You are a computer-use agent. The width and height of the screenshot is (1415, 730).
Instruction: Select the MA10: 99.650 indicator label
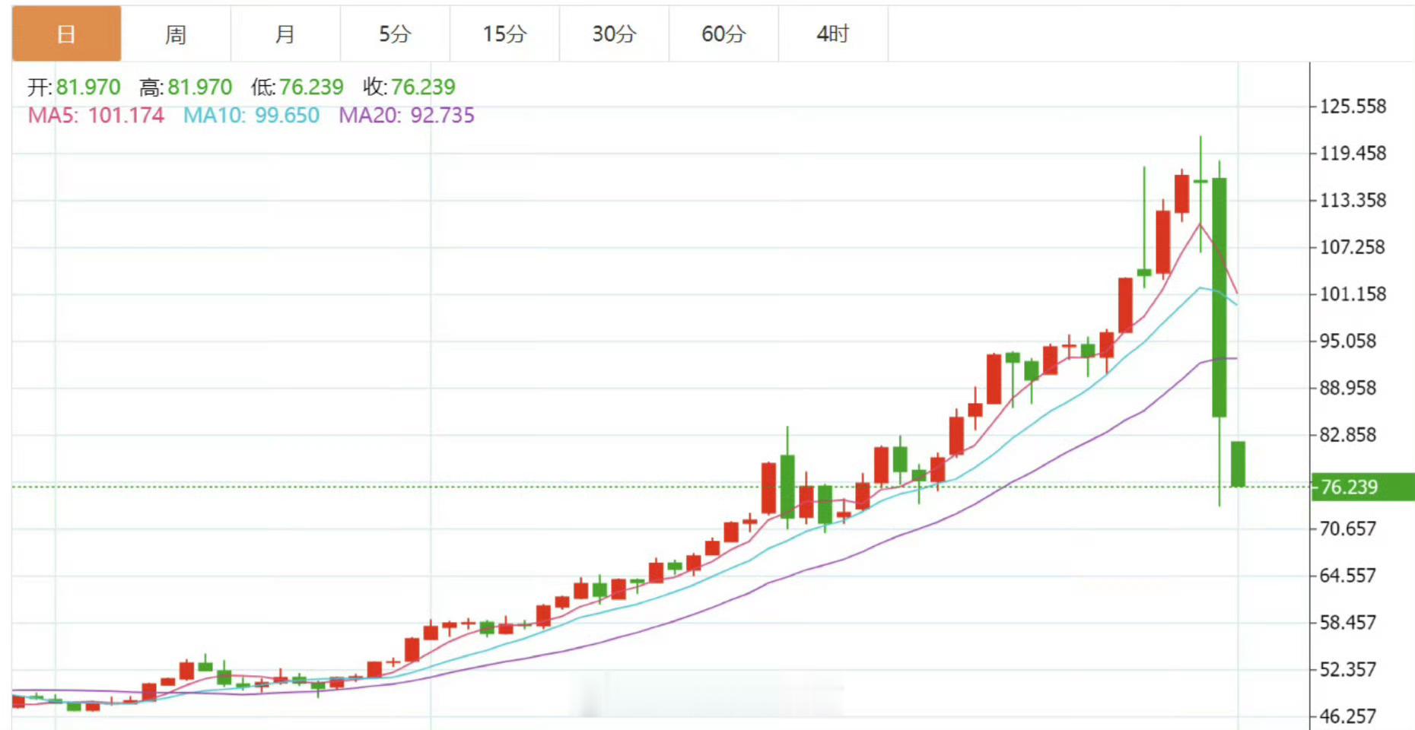[x=251, y=116]
